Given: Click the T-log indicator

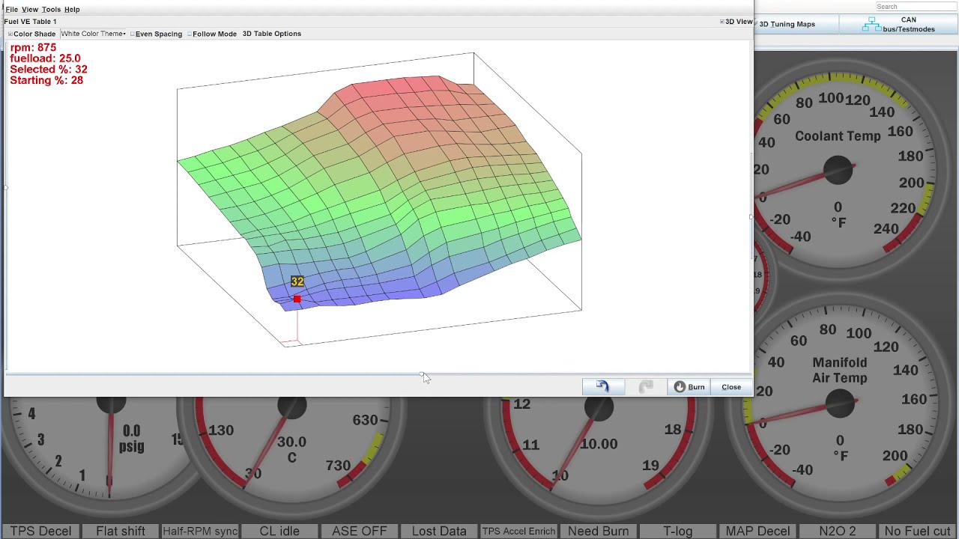Looking at the screenshot, I should pyautogui.click(x=678, y=531).
